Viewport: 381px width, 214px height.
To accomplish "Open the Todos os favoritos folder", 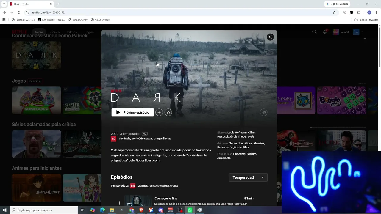I will coord(366,20).
